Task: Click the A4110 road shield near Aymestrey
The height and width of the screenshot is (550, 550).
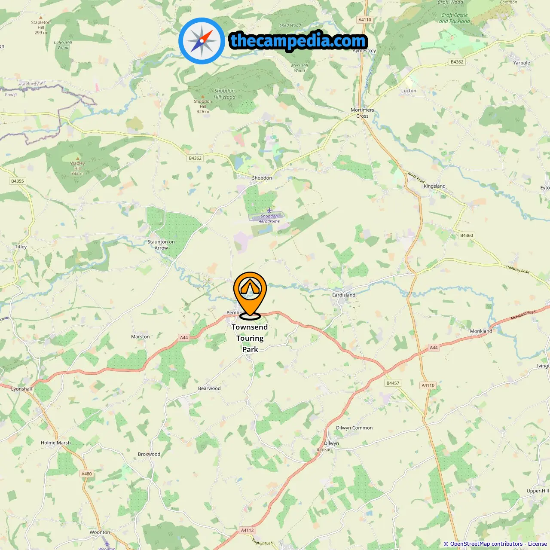Action: click(x=365, y=20)
